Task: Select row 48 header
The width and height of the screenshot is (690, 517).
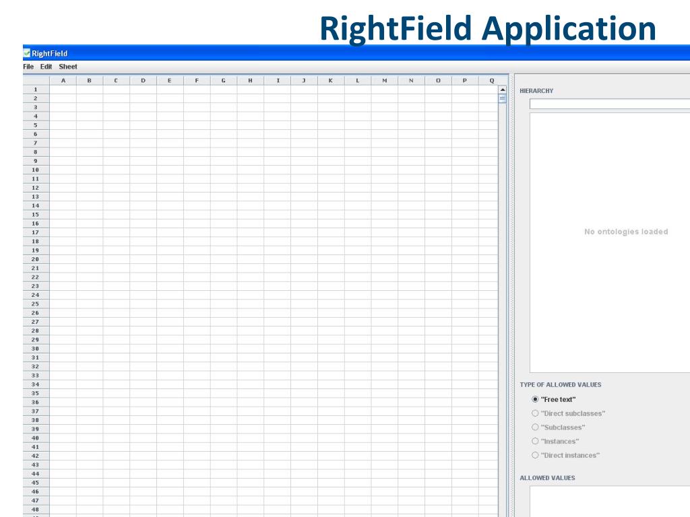Action: [36, 510]
